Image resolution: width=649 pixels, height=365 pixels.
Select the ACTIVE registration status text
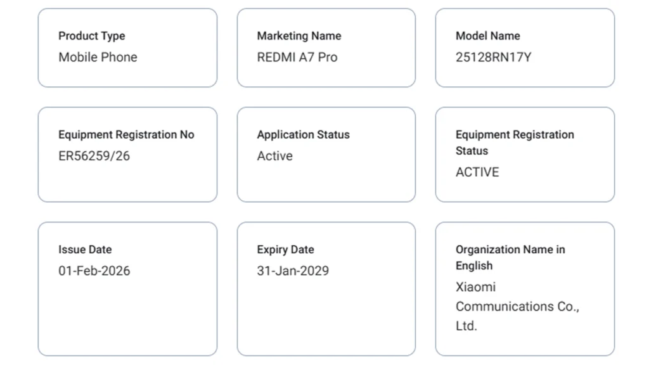(x=477, y=172)
